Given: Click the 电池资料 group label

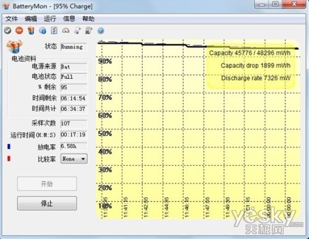Looking at the screenshot, I should point(23,59).
